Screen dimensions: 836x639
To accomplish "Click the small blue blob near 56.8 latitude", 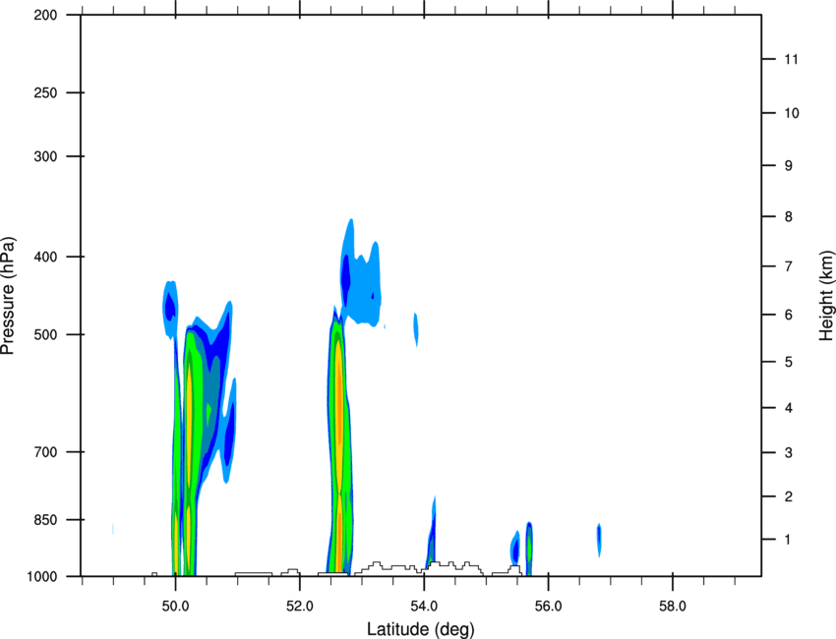I will click(599, 540).
